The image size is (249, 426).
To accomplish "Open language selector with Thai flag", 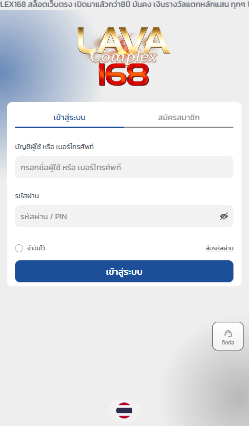I will [x=124, y=410].
